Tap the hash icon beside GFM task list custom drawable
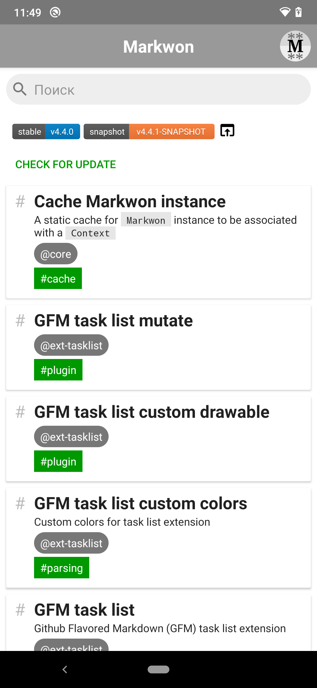317x688 pixels. (20, 412)
